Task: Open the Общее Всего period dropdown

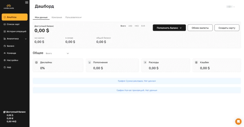Action: [57, 53]
